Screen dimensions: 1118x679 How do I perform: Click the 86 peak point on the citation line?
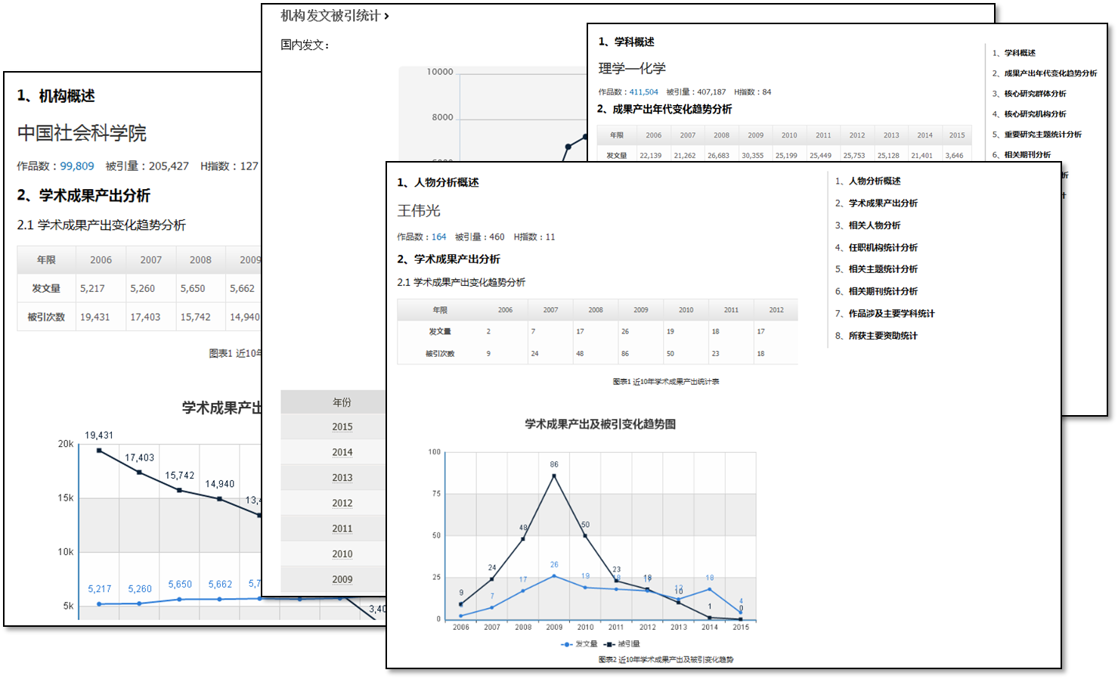[x=554, y=476]
